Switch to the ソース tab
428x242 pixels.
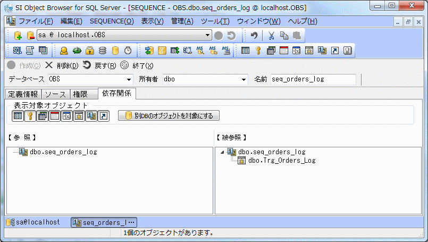[x=55, y=94]
